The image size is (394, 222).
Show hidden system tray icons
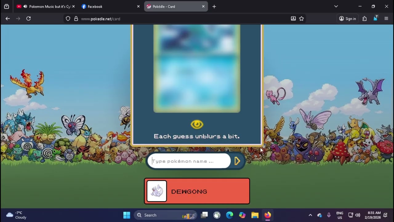pyautogui.click(x=310, y=215)
